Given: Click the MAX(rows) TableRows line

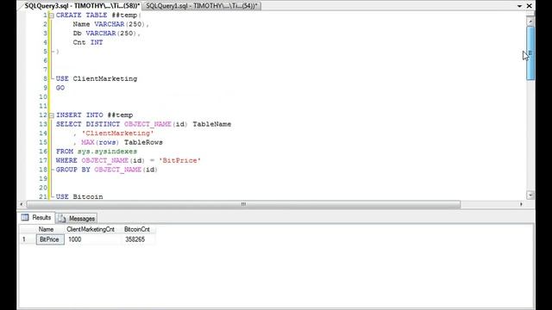Looking at the screenshot, I should tap(118, 143).
